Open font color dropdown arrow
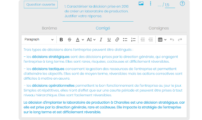The image size is (202, 120). pyautogui.click(x=83, y=40)
